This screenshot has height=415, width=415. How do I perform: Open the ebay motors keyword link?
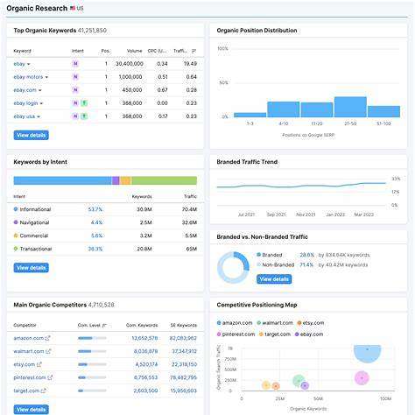tap(28, 77)
